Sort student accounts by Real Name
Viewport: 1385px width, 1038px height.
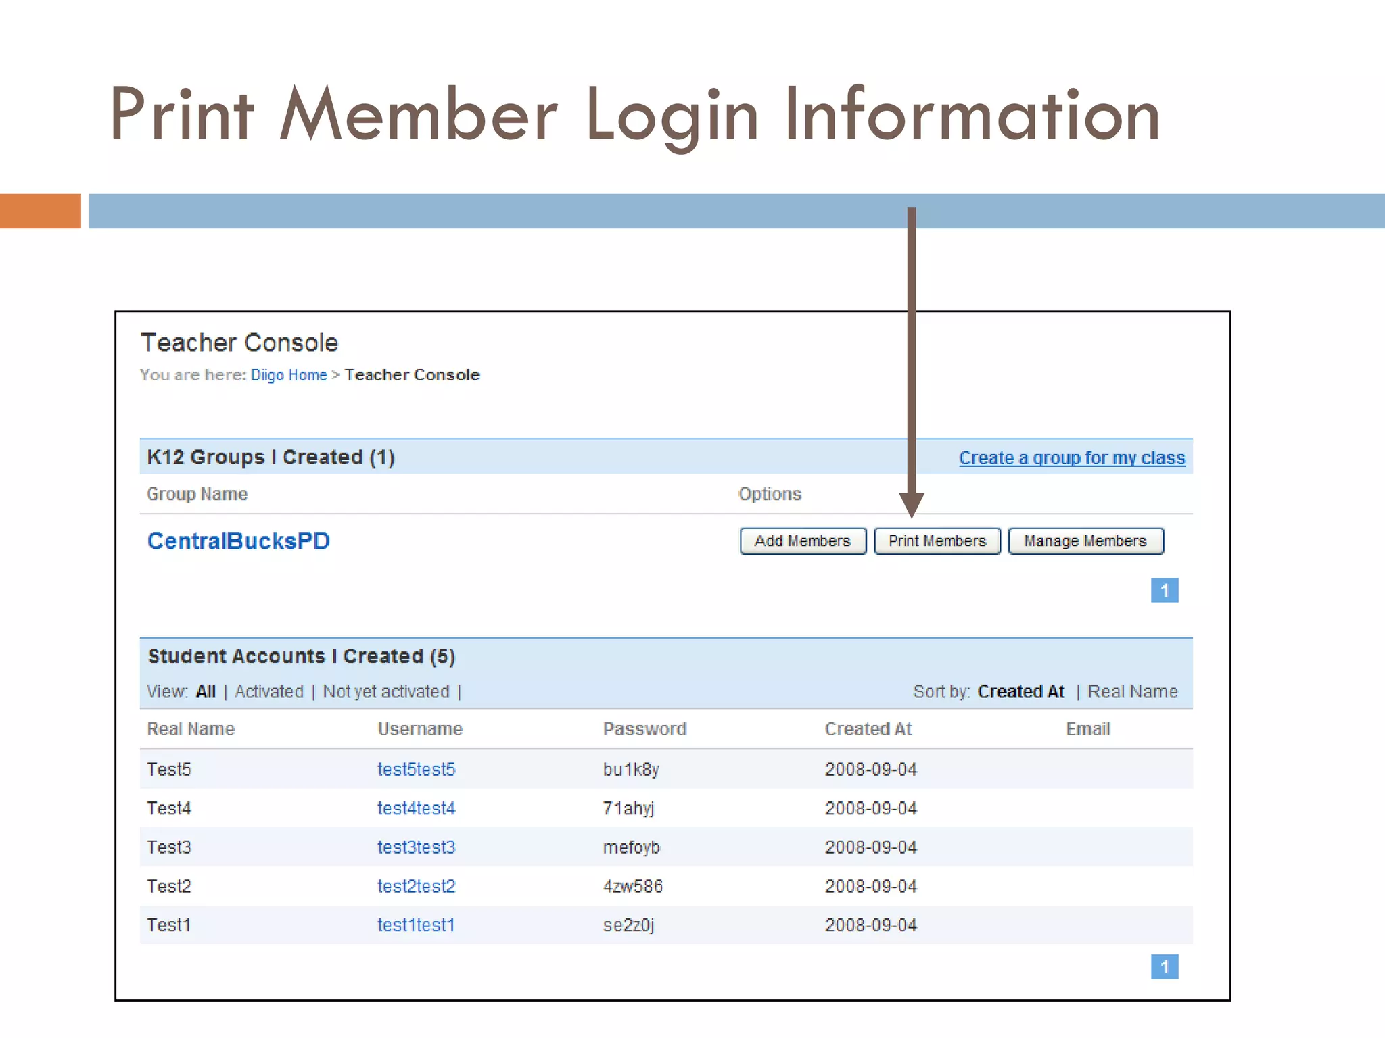[x=1132, y=691]
